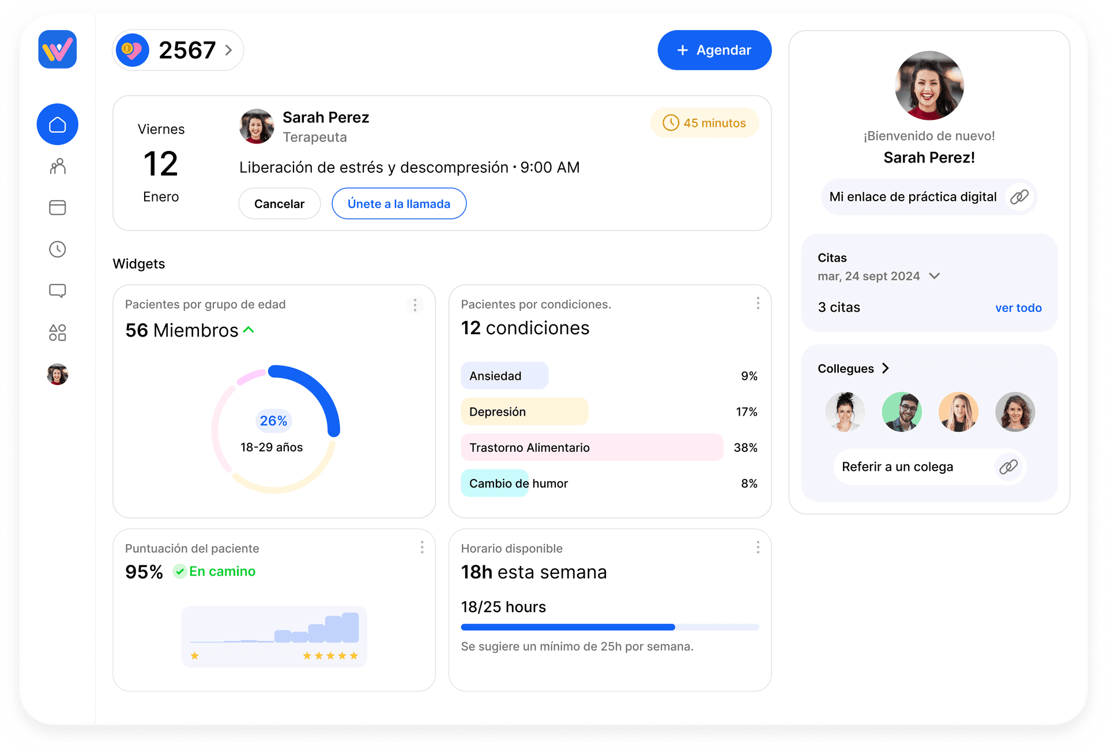Open the chat messages icon in sidebar
This screenshot has width=1107, height=751.
pos(57,290)
